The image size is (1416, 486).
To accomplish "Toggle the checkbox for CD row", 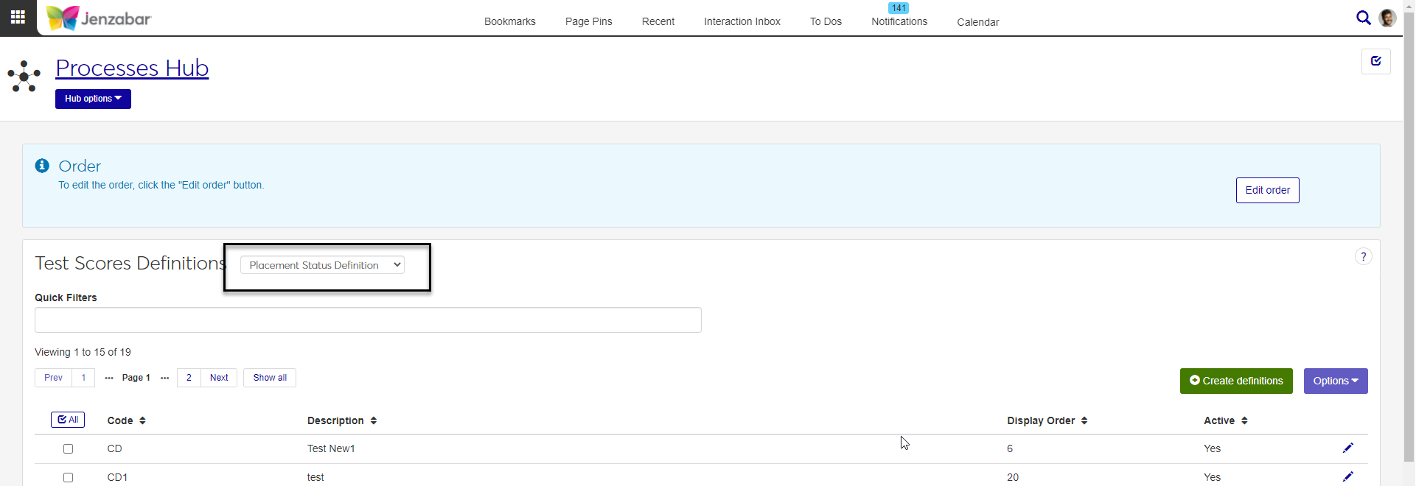I will tap(69, 448).
